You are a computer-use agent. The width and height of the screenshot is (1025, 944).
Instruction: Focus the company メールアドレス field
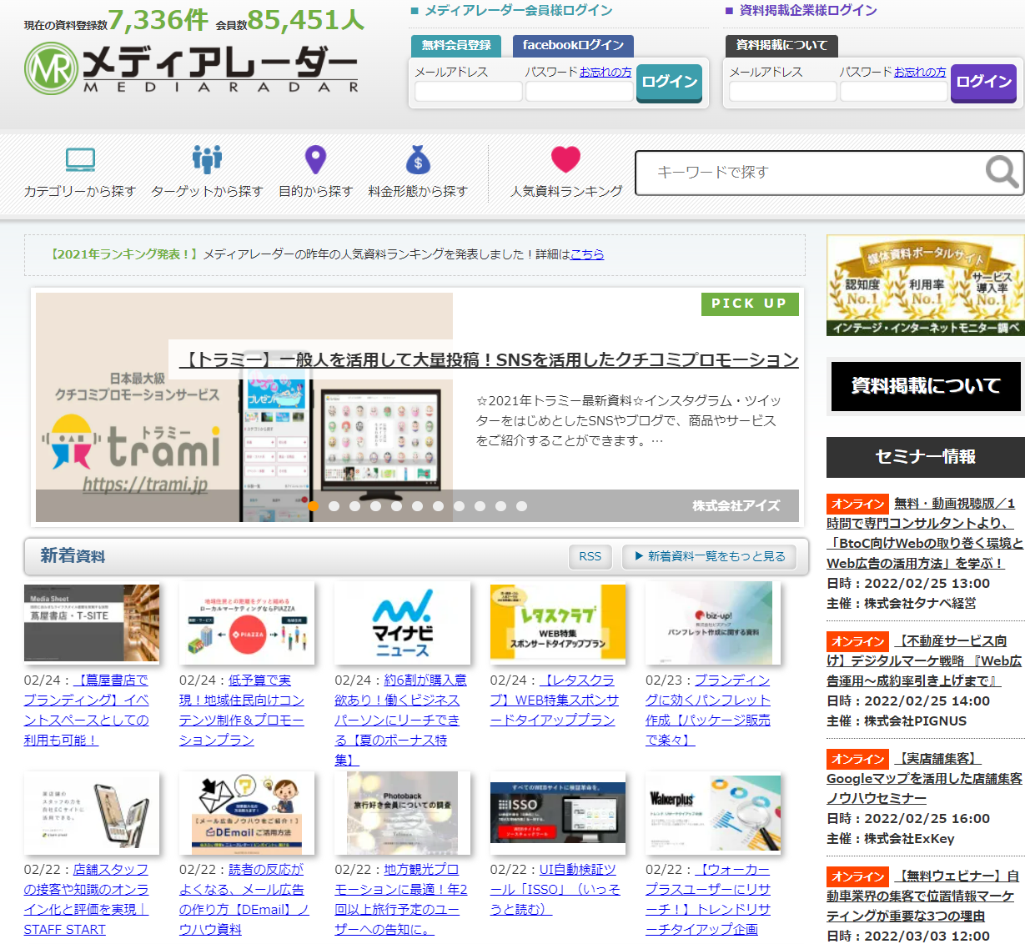point(783,91)
